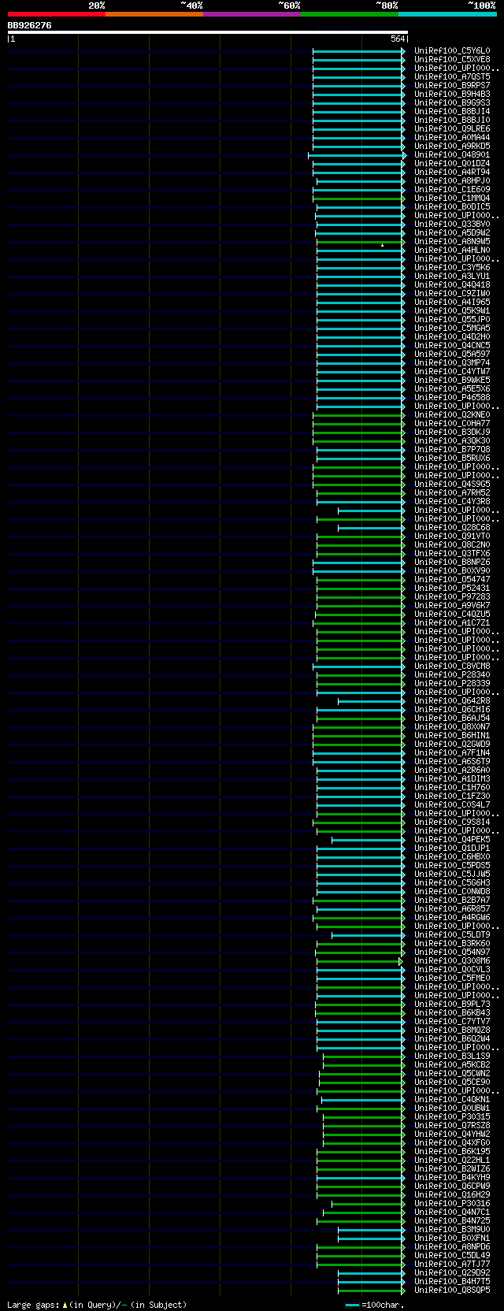The width and height of the screenshot is (504, 1311).
Task: Select hit label UniRef100_Q308M6
Action: coord(452,960)
